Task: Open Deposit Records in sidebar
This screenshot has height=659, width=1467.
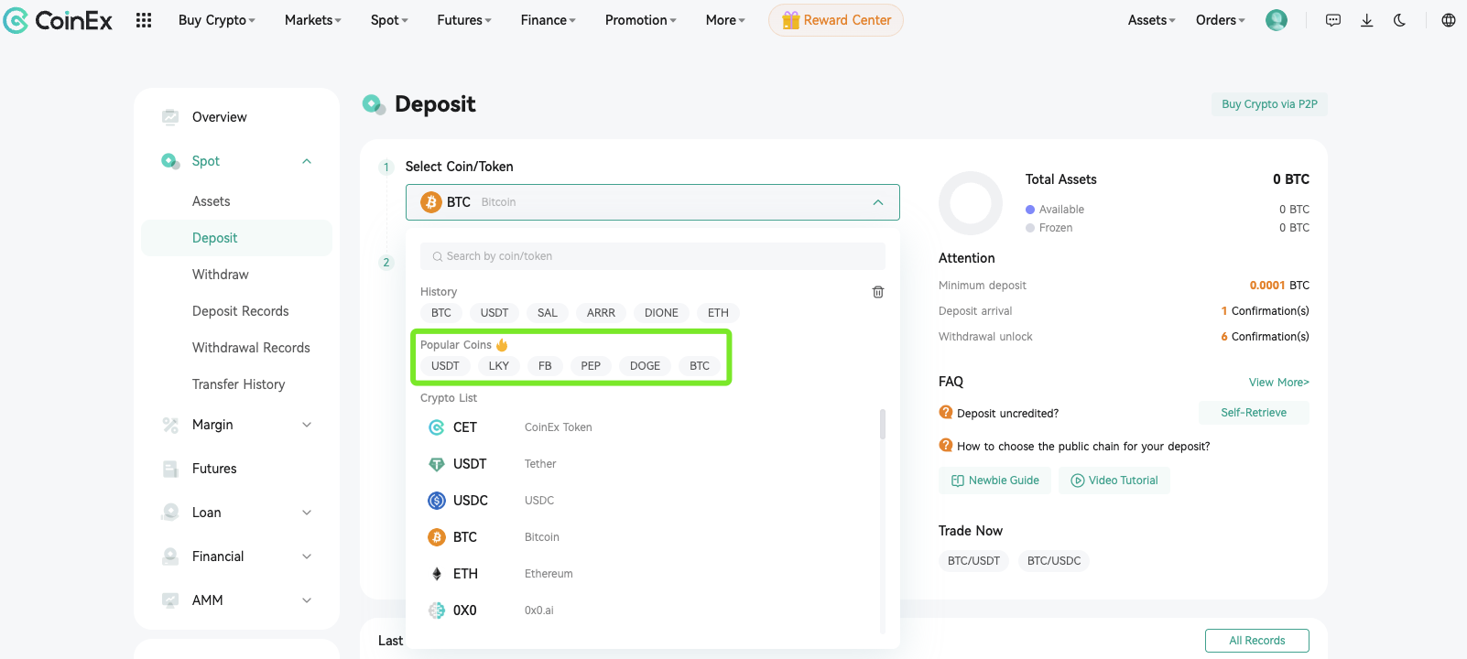Action: point(241,311)
